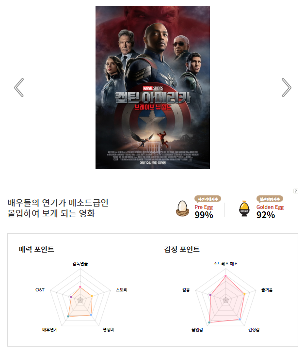Image resolution: width=305 pixels, height=351 pixels.
Task: Click the Pre Egg 99% score
Action: (204, 215)
